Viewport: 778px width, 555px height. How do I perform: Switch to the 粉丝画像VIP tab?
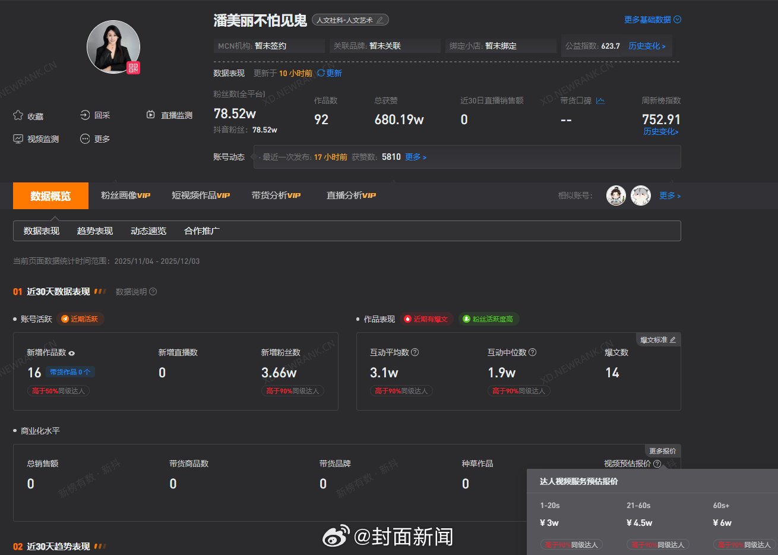(x=125, y=195)
